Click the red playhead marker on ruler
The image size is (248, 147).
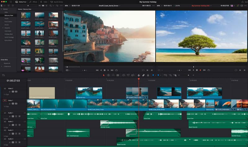139,79
